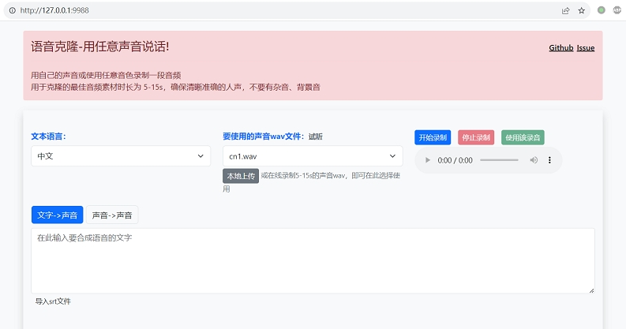
Task: Bookmark this page with the star icon
Action: (x=582, y=10)
